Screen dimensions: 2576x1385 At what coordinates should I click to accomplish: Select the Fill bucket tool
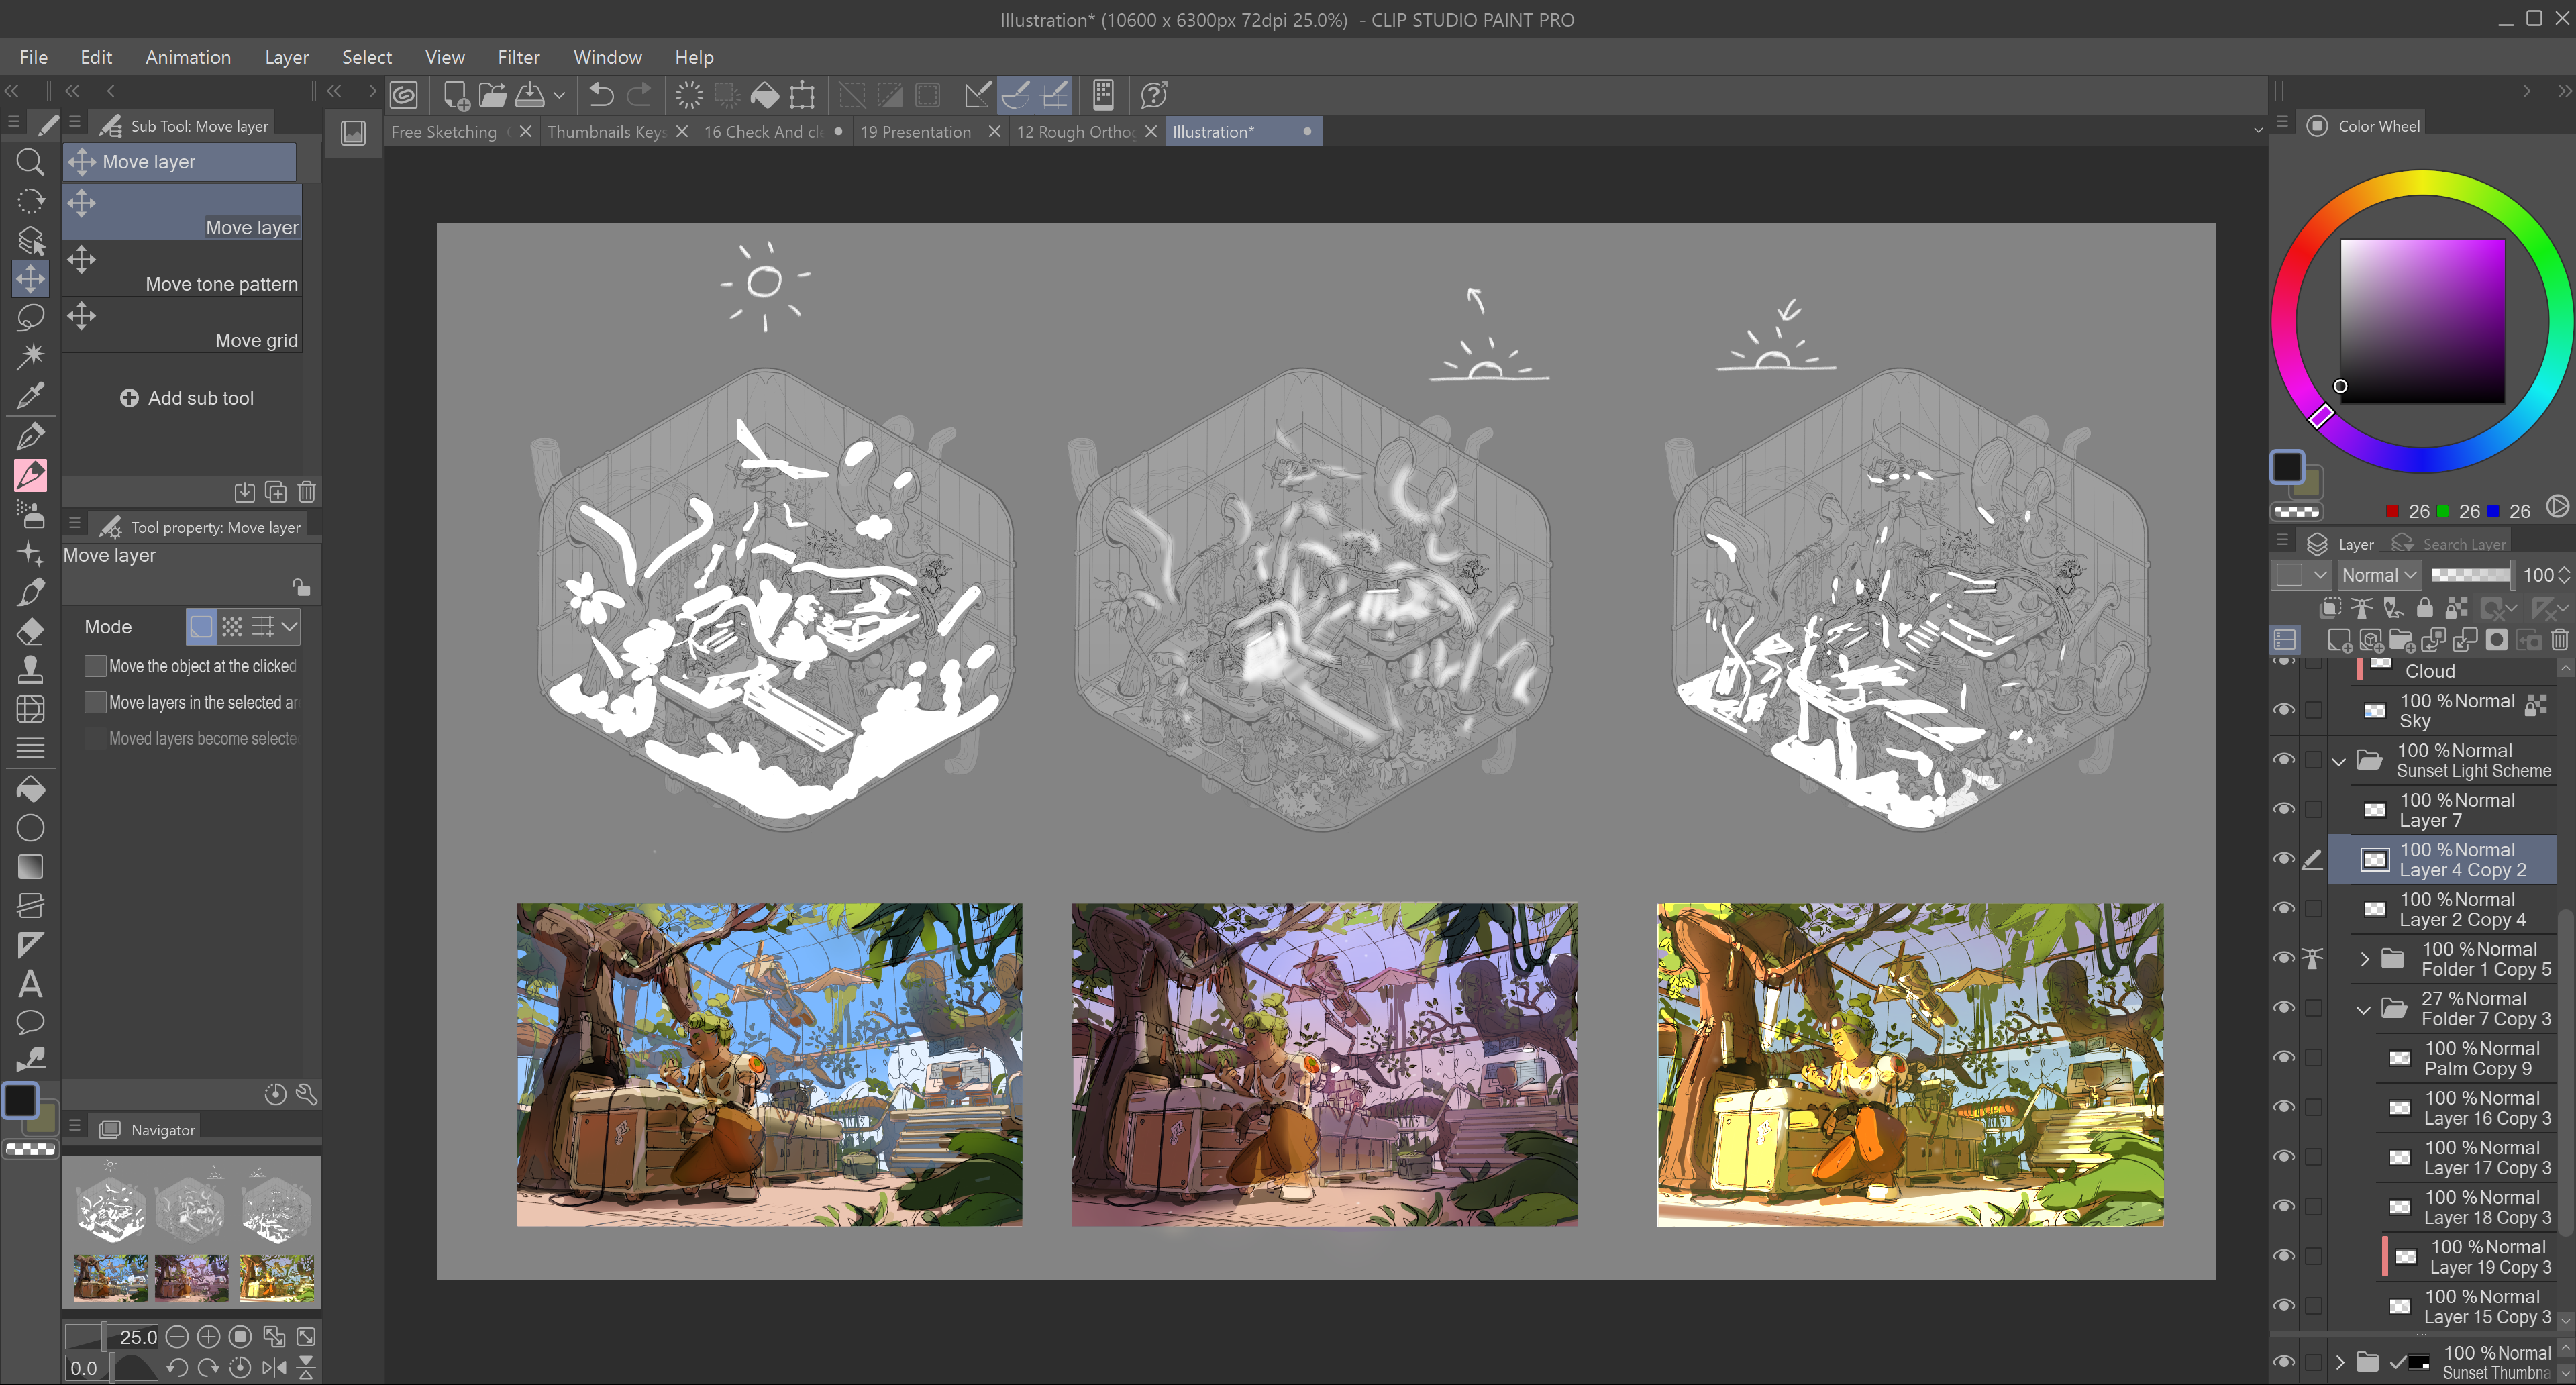tap(30, 789)
